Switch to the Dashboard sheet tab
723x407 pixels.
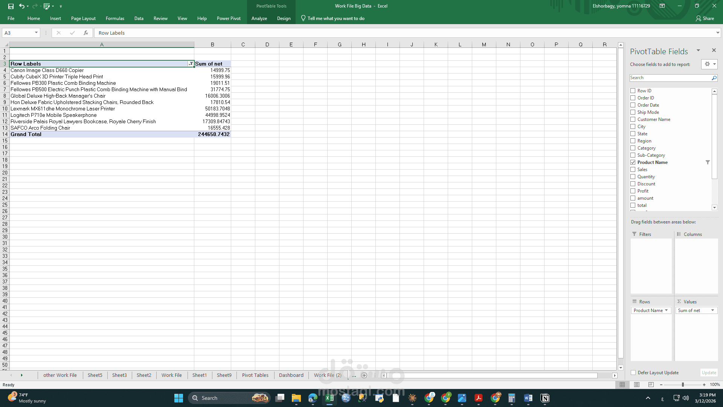click(x=291, y=375)
